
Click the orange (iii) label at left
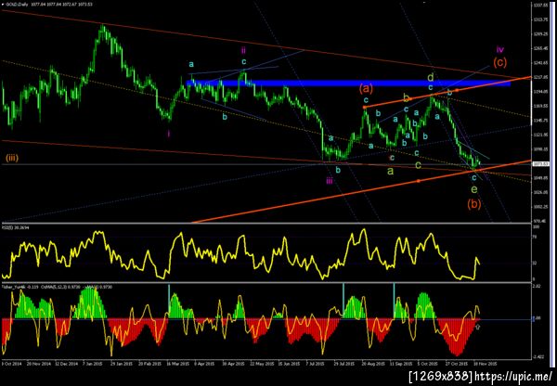(12, 158)
